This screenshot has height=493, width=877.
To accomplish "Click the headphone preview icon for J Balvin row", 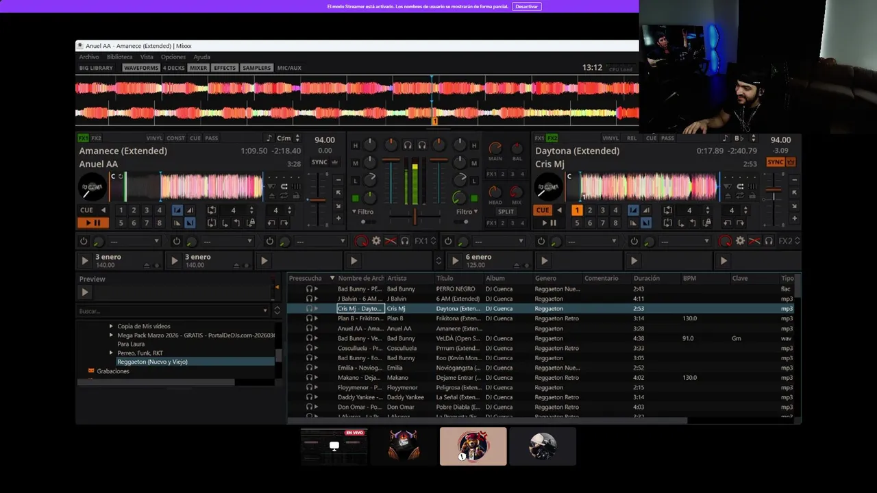I will tap(309, 299).
